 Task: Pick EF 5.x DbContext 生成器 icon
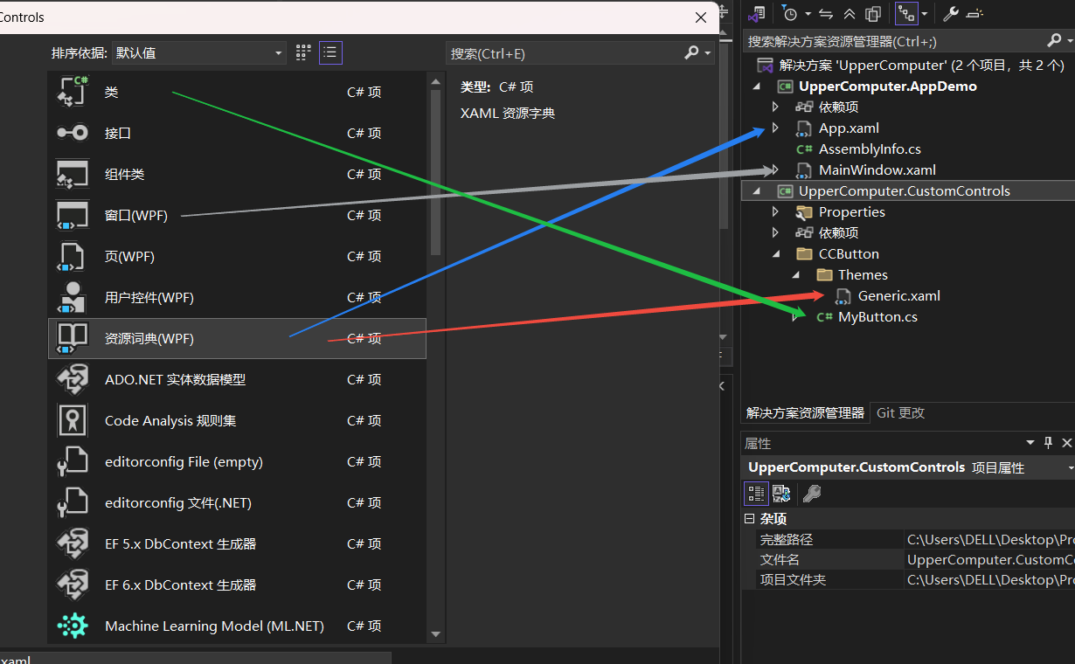tap(72, 543)
